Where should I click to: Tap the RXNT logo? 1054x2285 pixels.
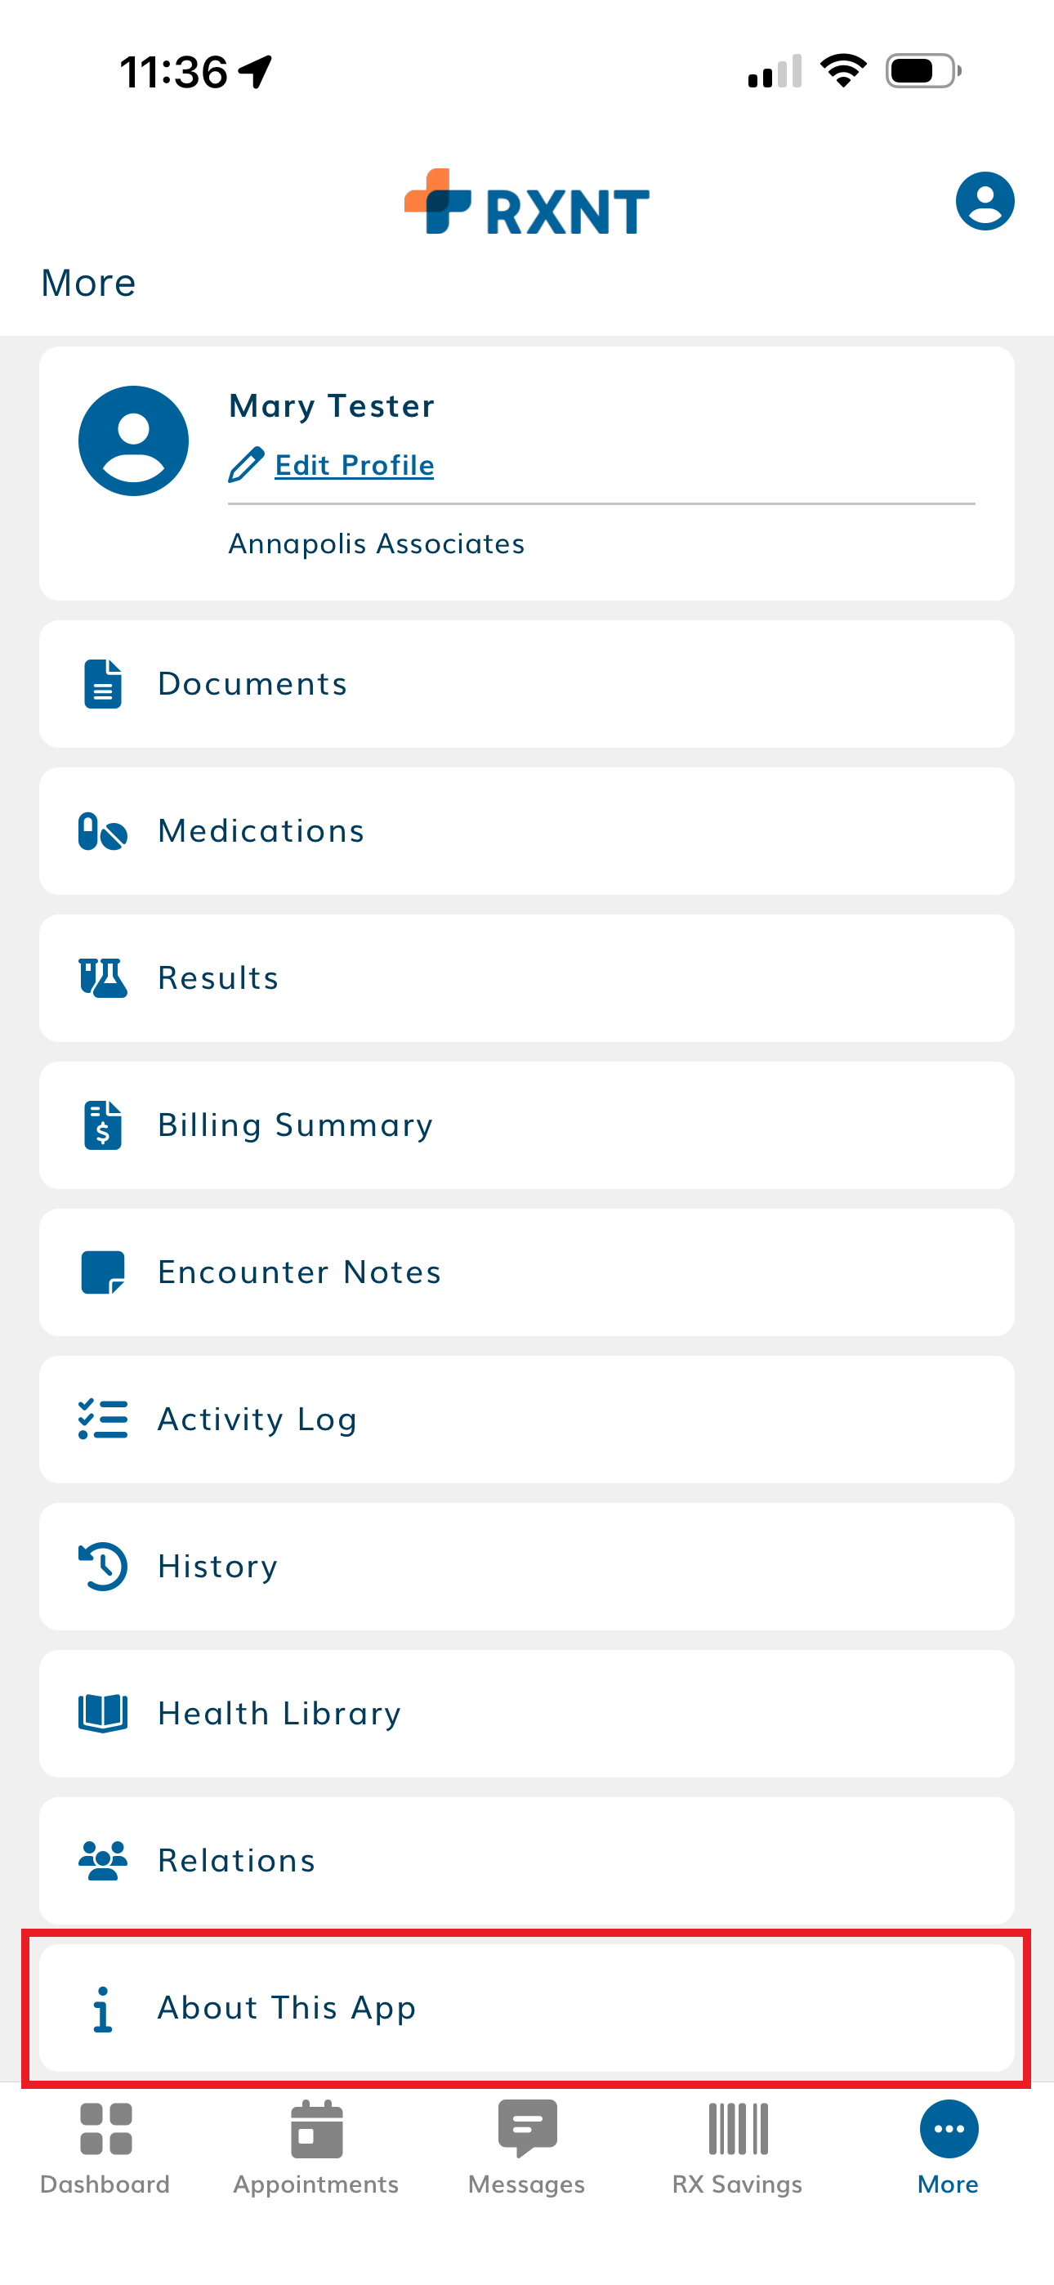click(527, 203)
